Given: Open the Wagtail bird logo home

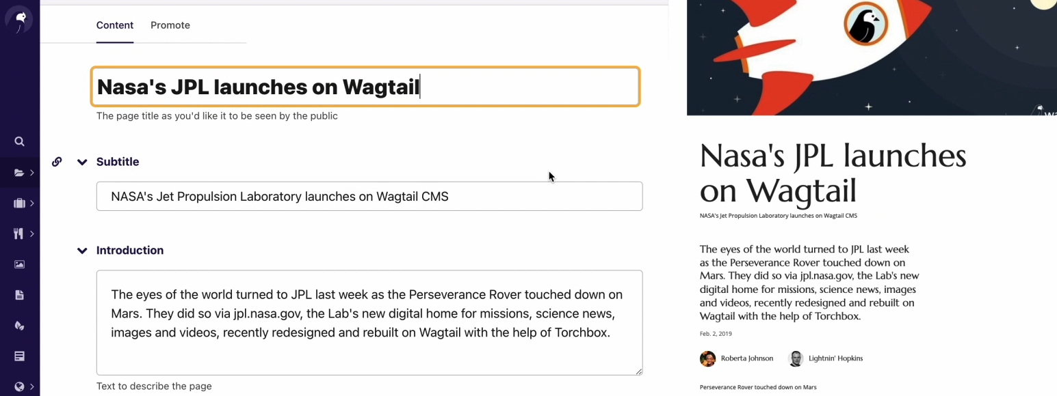Looking at the screenshot, I should point(19,20).
